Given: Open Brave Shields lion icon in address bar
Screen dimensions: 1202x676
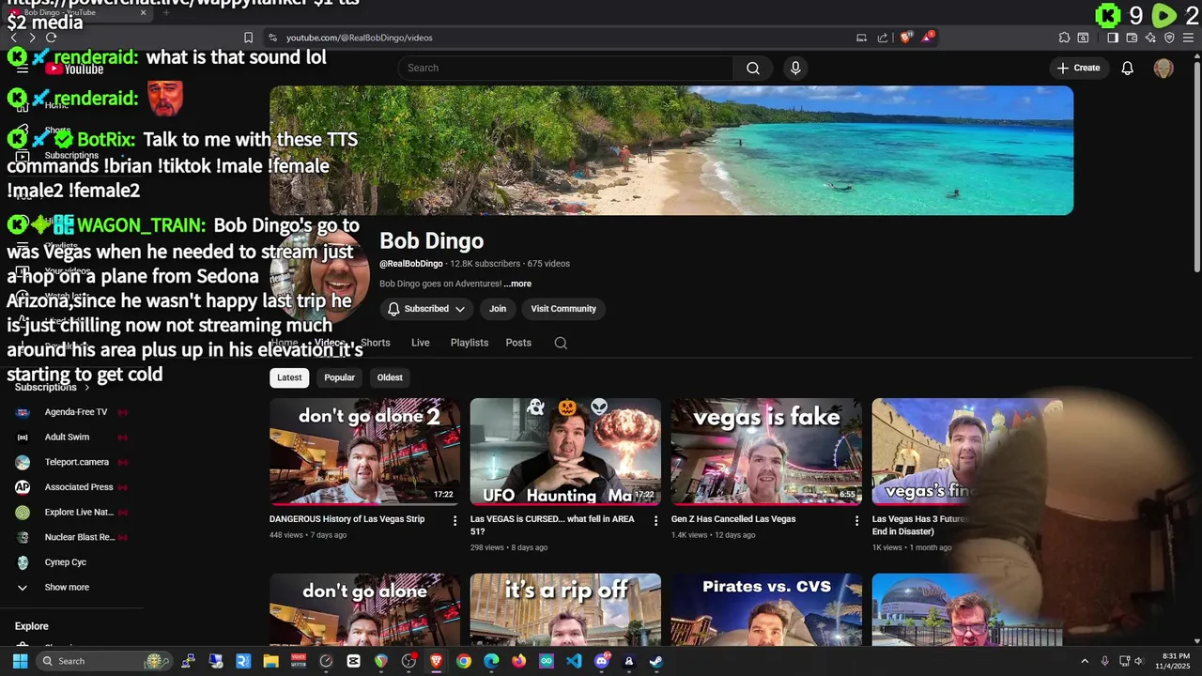Looking at the screenshot, I should (906, 38).
